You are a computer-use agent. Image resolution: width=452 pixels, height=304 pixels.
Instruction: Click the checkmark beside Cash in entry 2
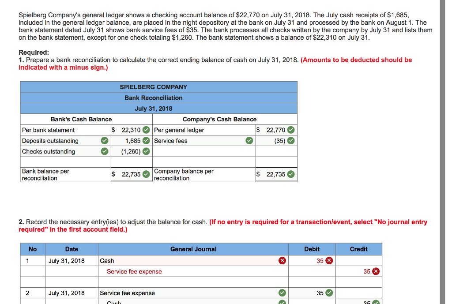tap(282, 302)
